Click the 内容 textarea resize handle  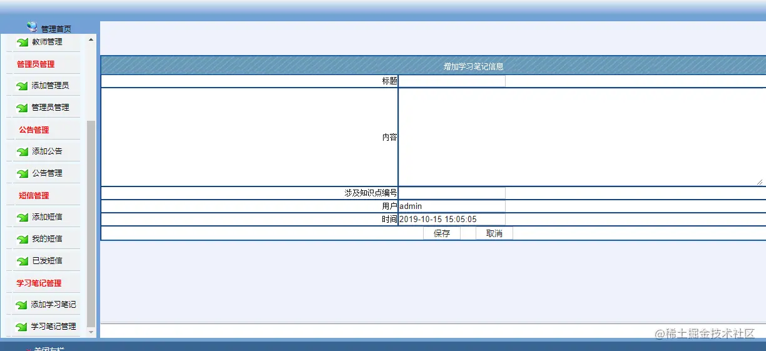pyautogui.click(x=760, y=181)
